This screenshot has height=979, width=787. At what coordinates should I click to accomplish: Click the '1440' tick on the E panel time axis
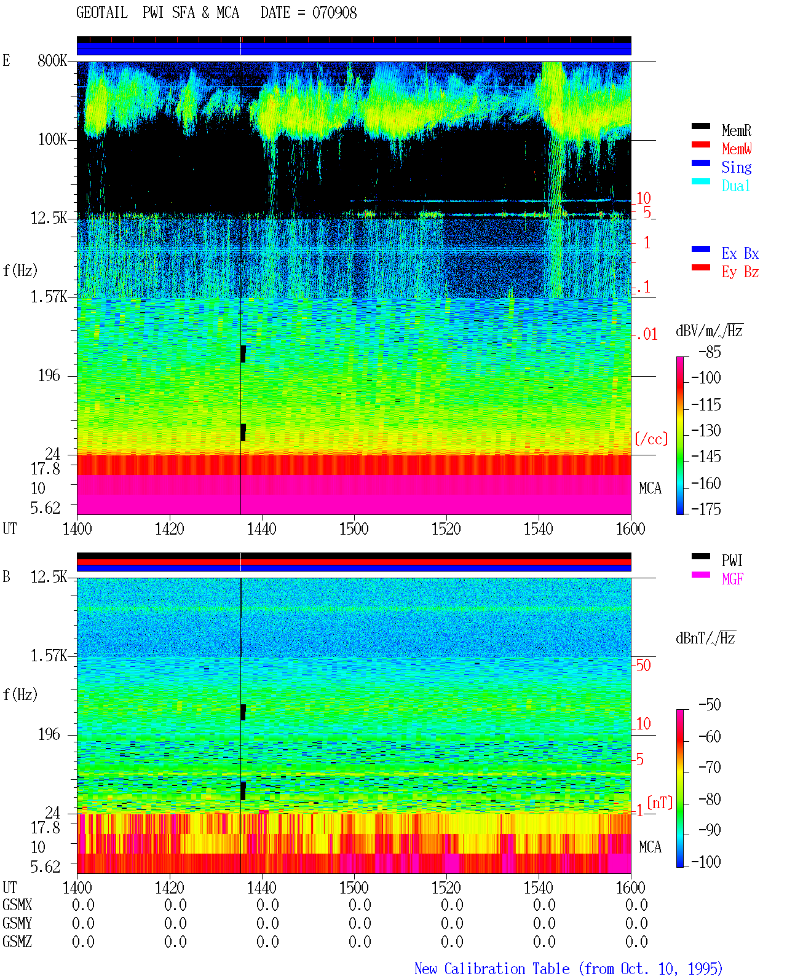(x=262, y=529)
